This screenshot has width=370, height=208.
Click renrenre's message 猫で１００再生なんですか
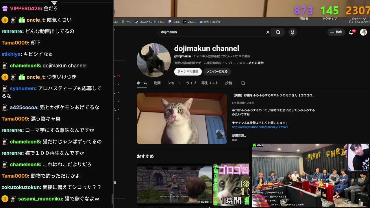pos(55,153)
